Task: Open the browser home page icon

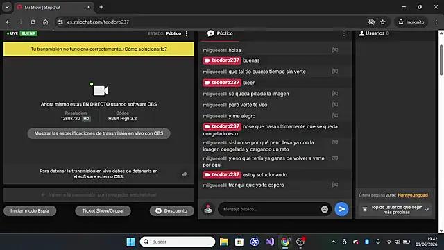Action: 46,22
